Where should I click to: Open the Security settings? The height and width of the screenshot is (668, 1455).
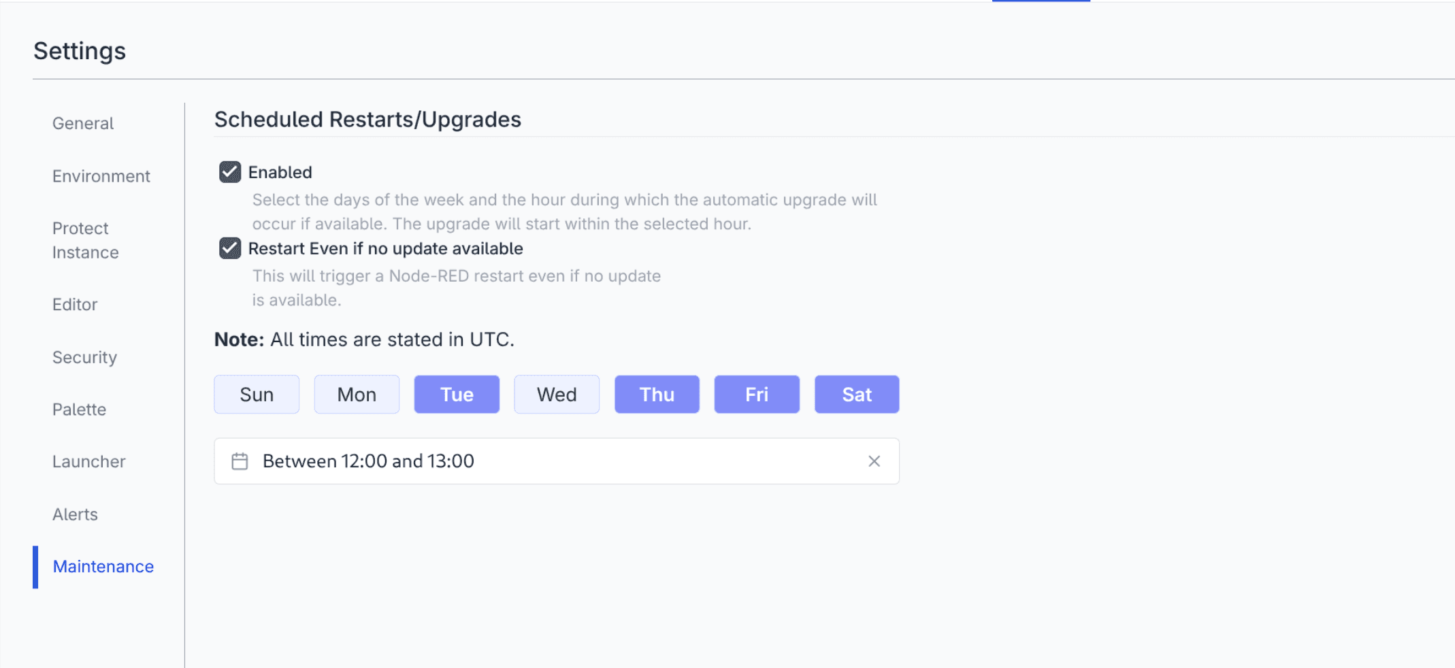pos(84,357)
